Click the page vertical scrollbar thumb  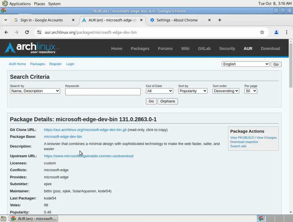click(291, 65)
